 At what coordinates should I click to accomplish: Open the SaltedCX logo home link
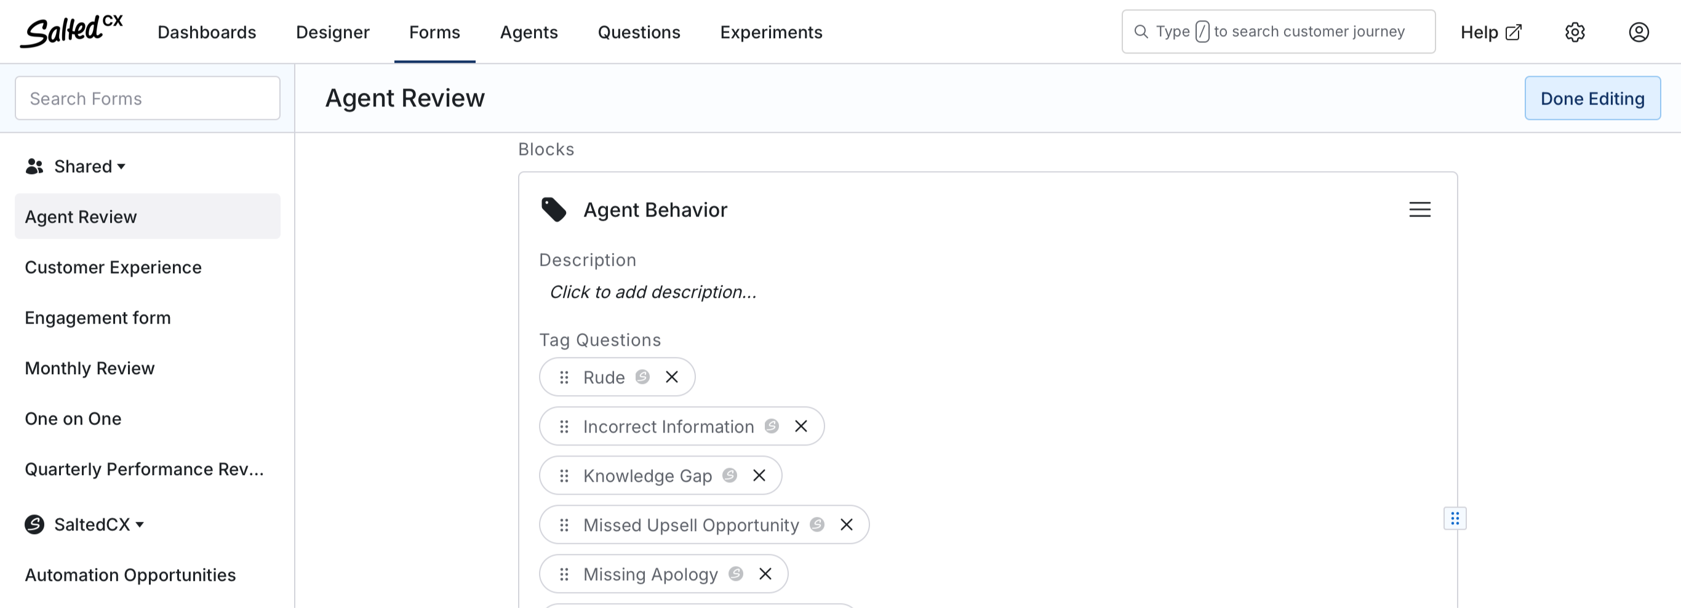click(x=71, y=31)
